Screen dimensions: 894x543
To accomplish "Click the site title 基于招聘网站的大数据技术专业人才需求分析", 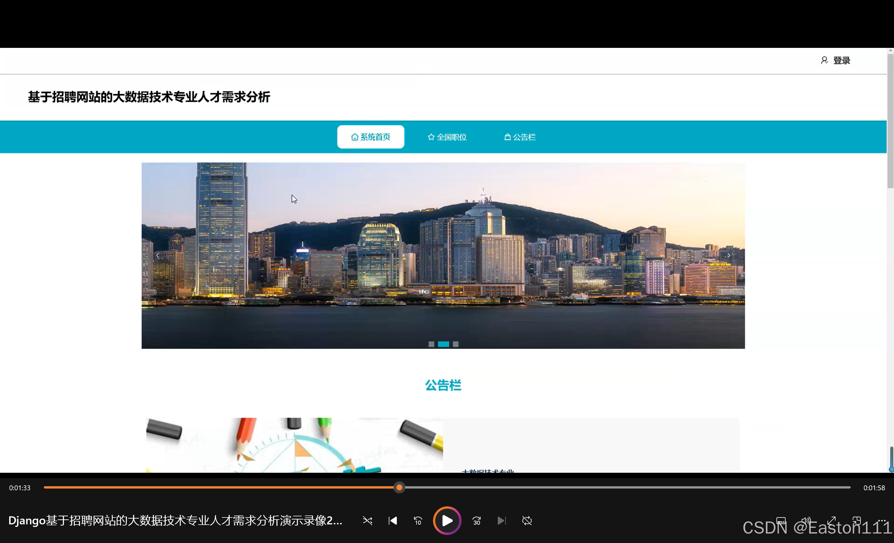I will (149, 97).
